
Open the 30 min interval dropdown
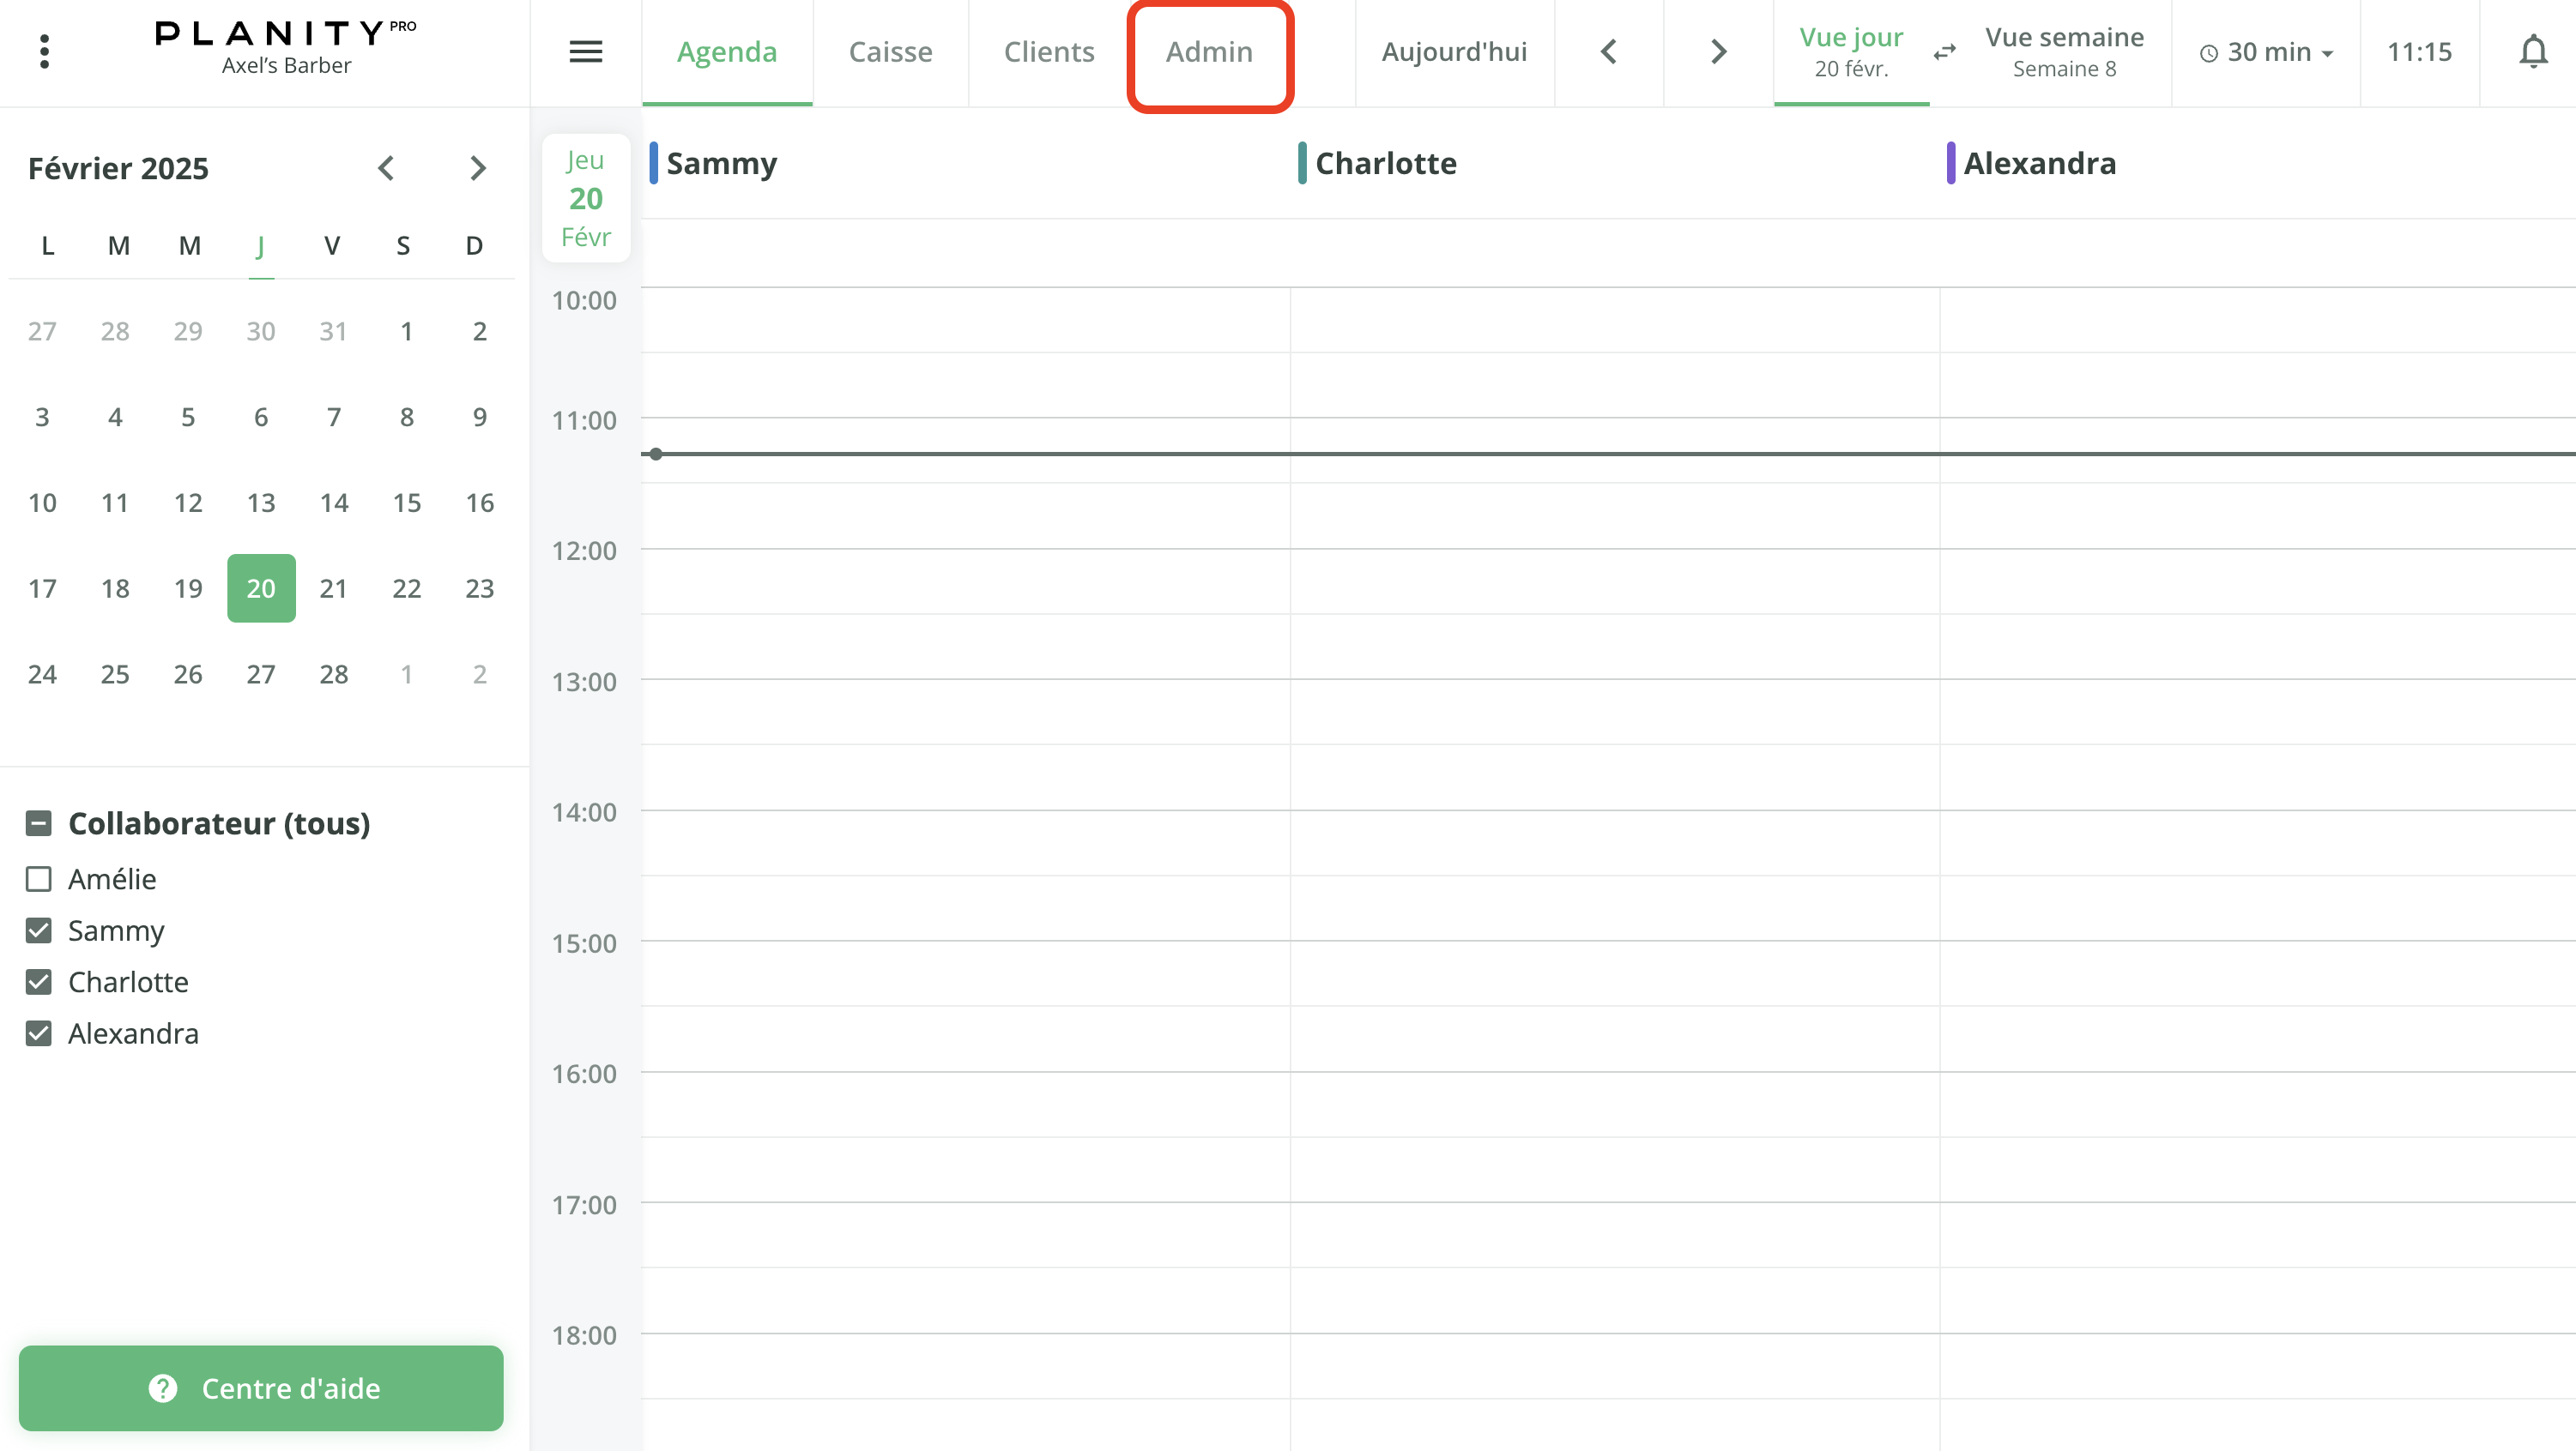[2266, 52]
